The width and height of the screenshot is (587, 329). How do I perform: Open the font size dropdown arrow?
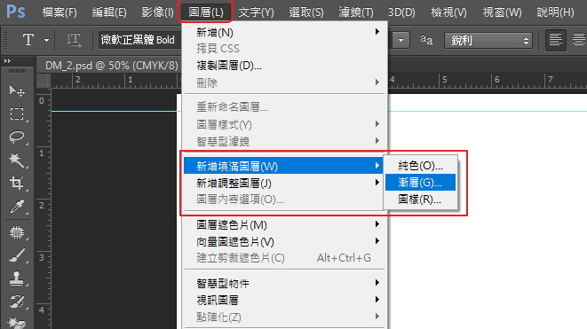point(401,40)
